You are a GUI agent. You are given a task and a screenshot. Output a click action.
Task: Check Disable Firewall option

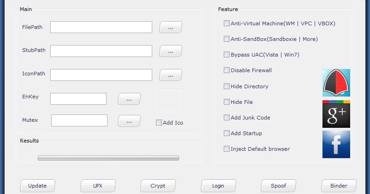click(227, 70)
